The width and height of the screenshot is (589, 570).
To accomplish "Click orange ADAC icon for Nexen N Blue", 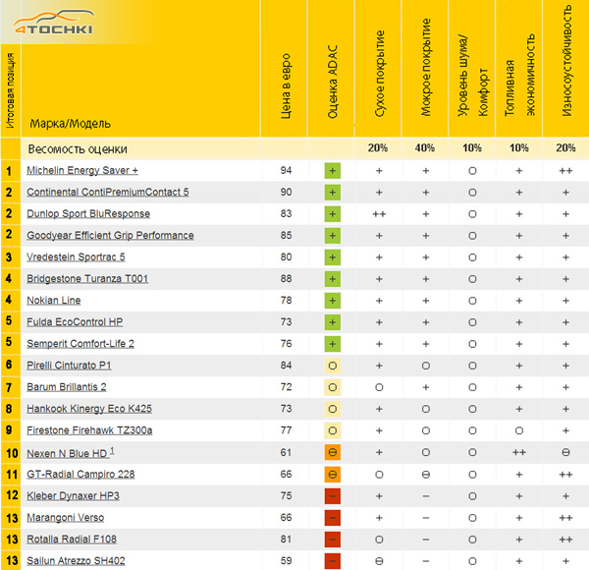I will pyautogui.click(x=333, y=452).
